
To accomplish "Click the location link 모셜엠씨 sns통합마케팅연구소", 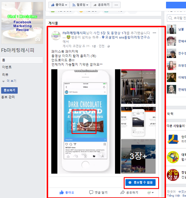I will point(127,37).
